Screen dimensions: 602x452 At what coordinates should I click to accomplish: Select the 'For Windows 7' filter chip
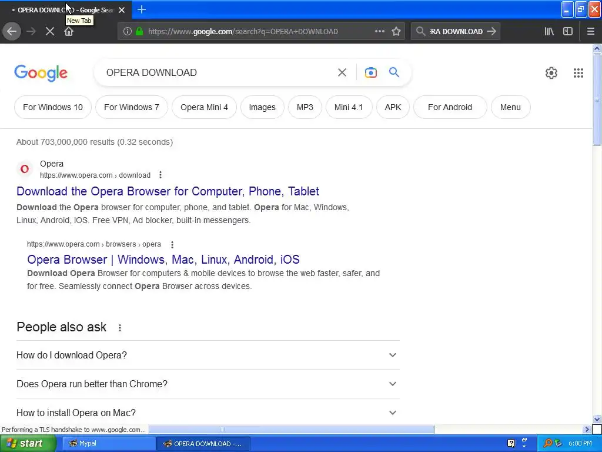tap(132, 107)
